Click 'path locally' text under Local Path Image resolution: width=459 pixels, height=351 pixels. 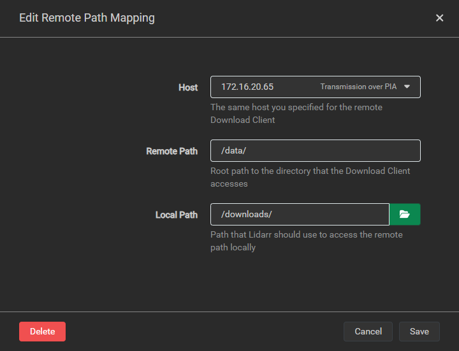(233, 248)
